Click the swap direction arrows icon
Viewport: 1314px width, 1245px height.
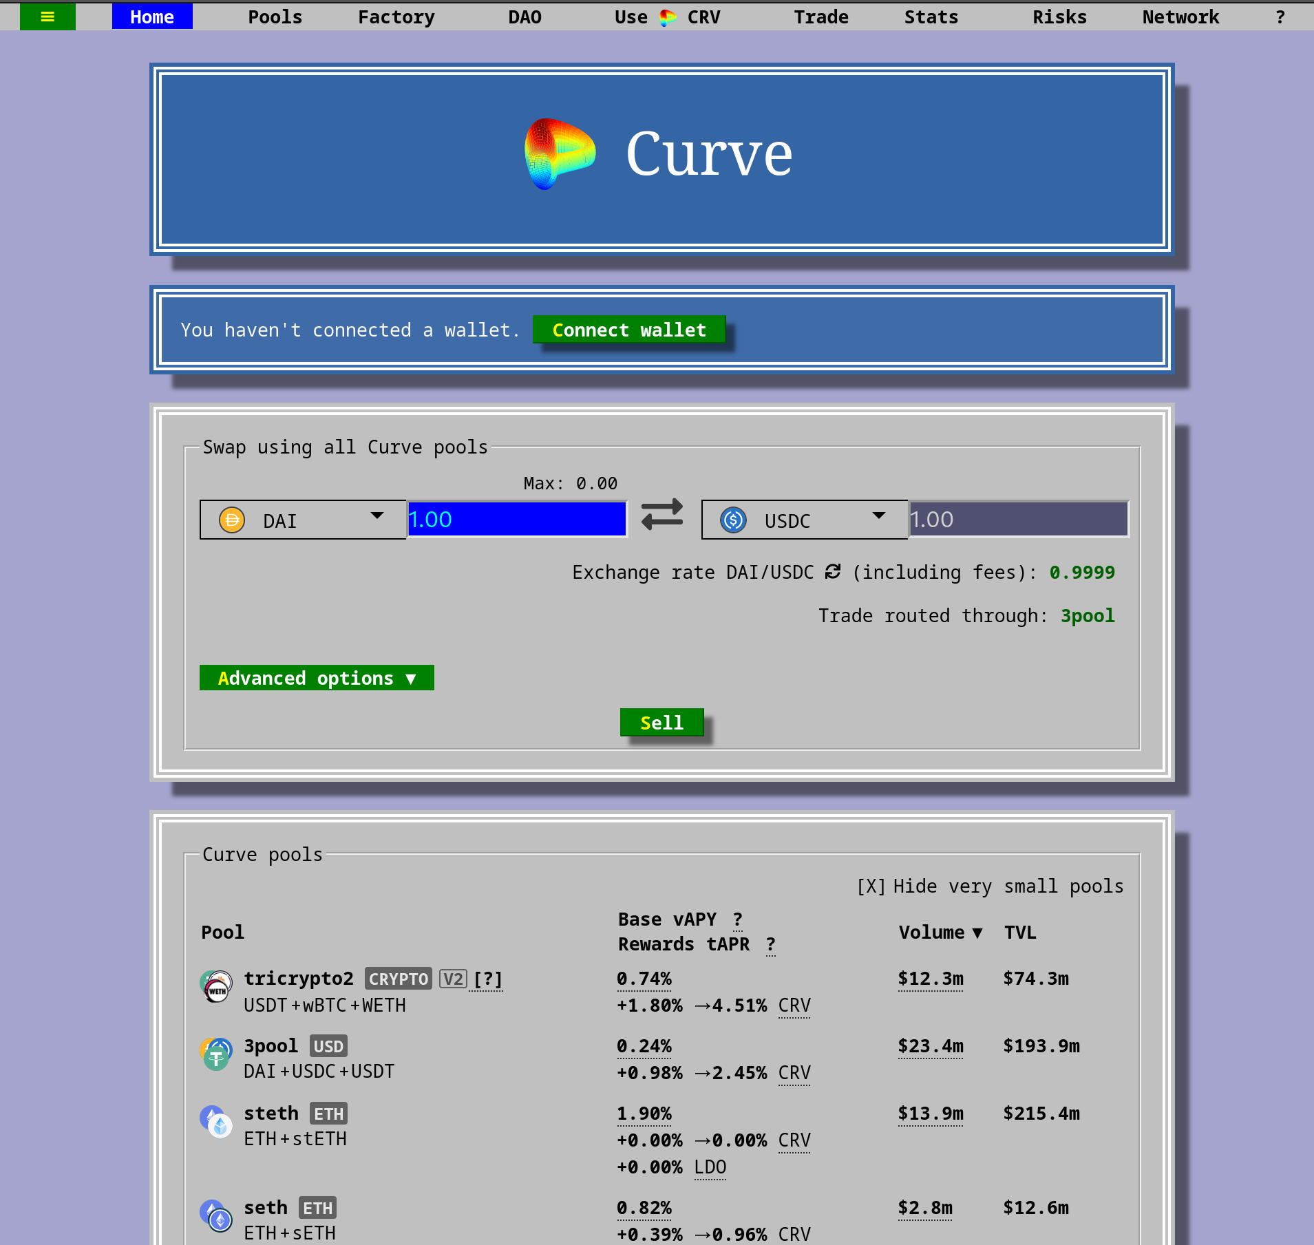pyautogui.click(x=661, y=513)
